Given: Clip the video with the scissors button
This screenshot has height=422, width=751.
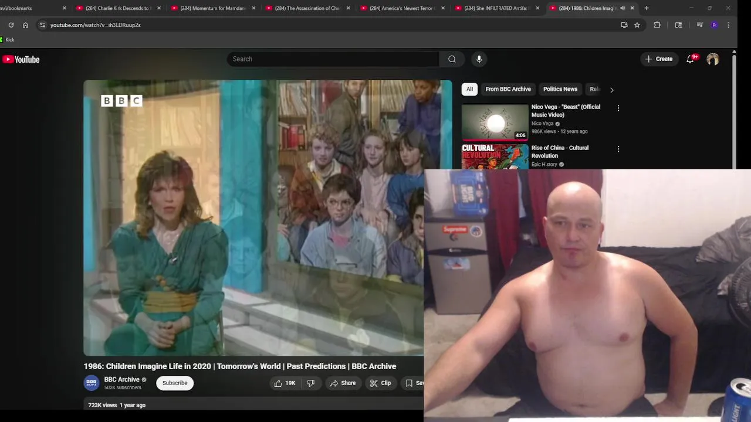Looking at the screenshot, I should pos(380,383).
